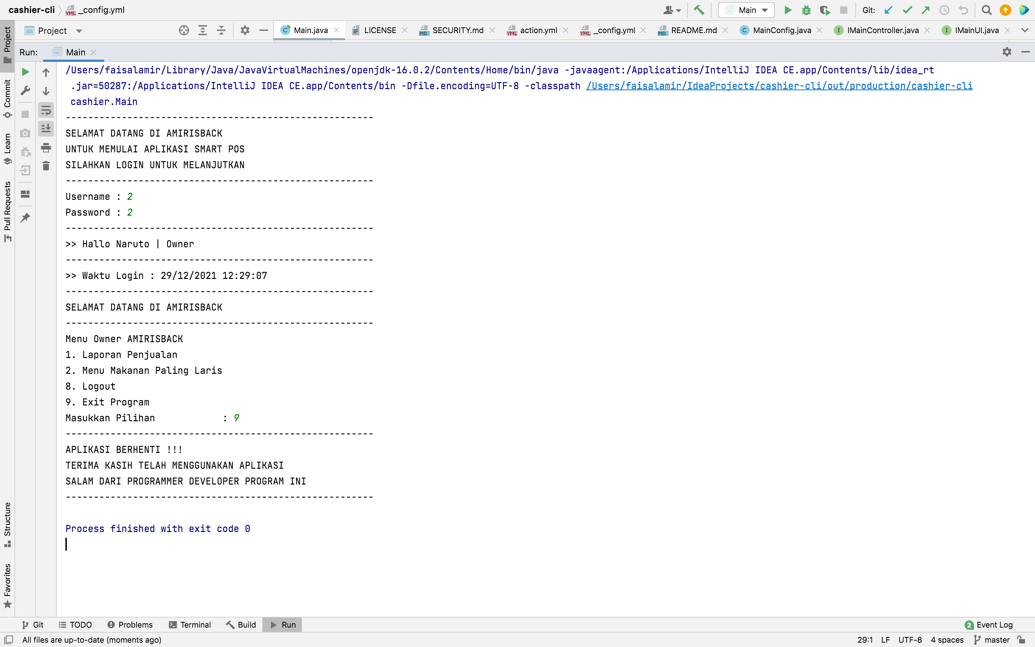Click the master git branch widget
Image resolution: width=1035 pixels, height=647 pixels.
pyautogui.click(x=992, y=640)
